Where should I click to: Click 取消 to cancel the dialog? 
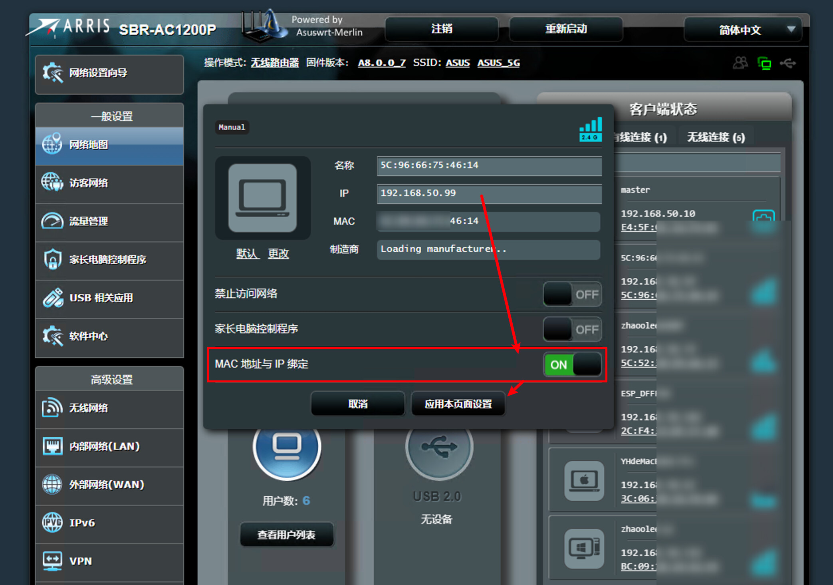(358, 404)
